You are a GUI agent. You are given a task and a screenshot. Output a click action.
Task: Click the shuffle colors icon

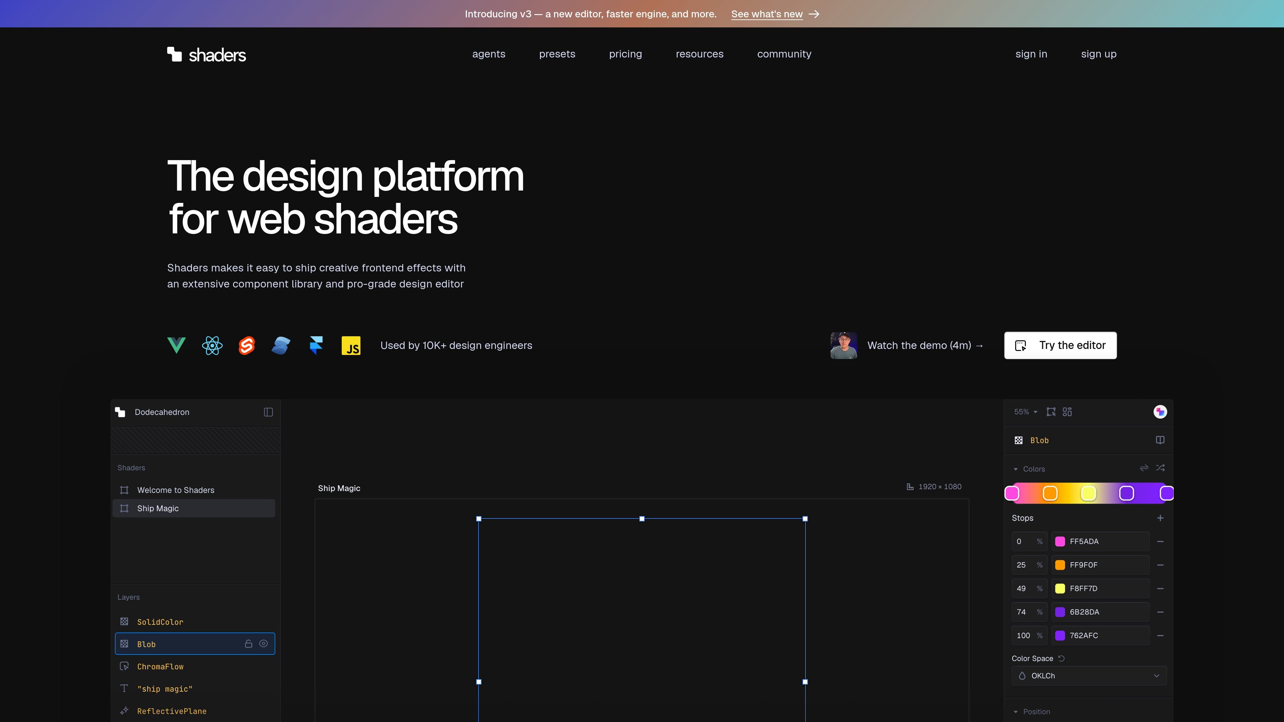[1160, 468]
